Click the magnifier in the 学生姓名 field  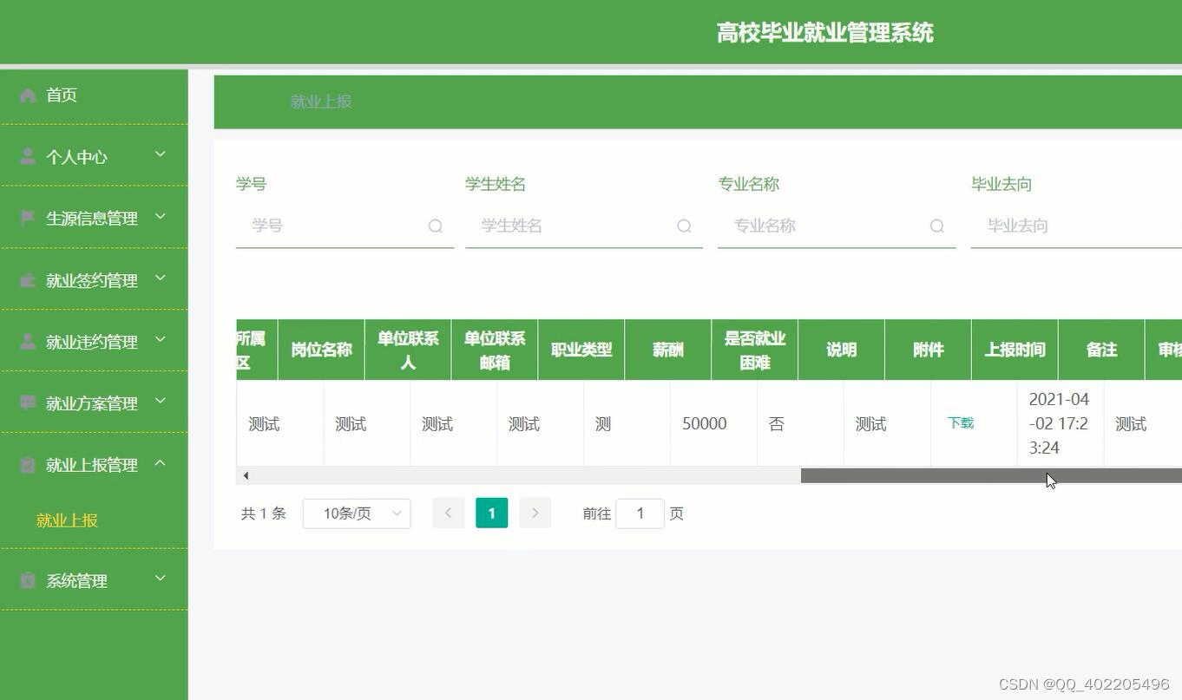coord(684,226)
